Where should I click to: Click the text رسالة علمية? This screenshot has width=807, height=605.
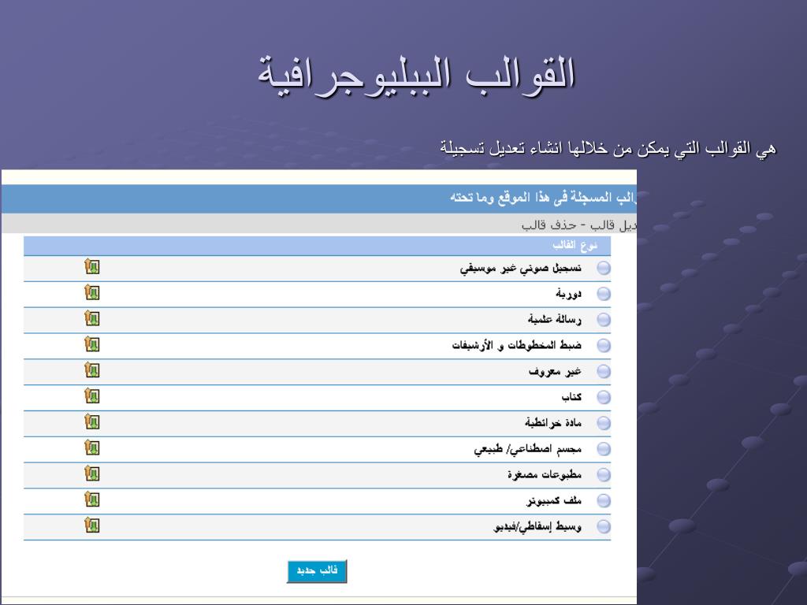tap(555, 320)
